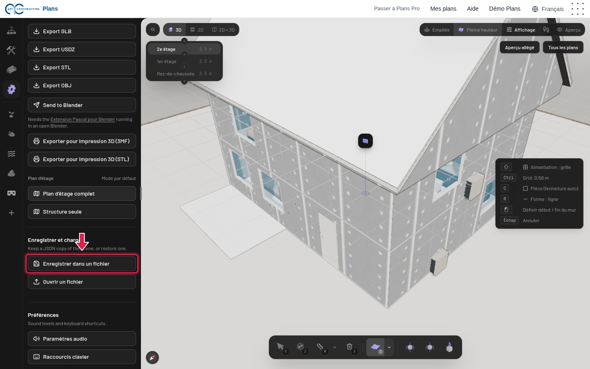The image size is (590, 369).
Task: Click the purple marker above the house
Action: (x=365, y=141)
